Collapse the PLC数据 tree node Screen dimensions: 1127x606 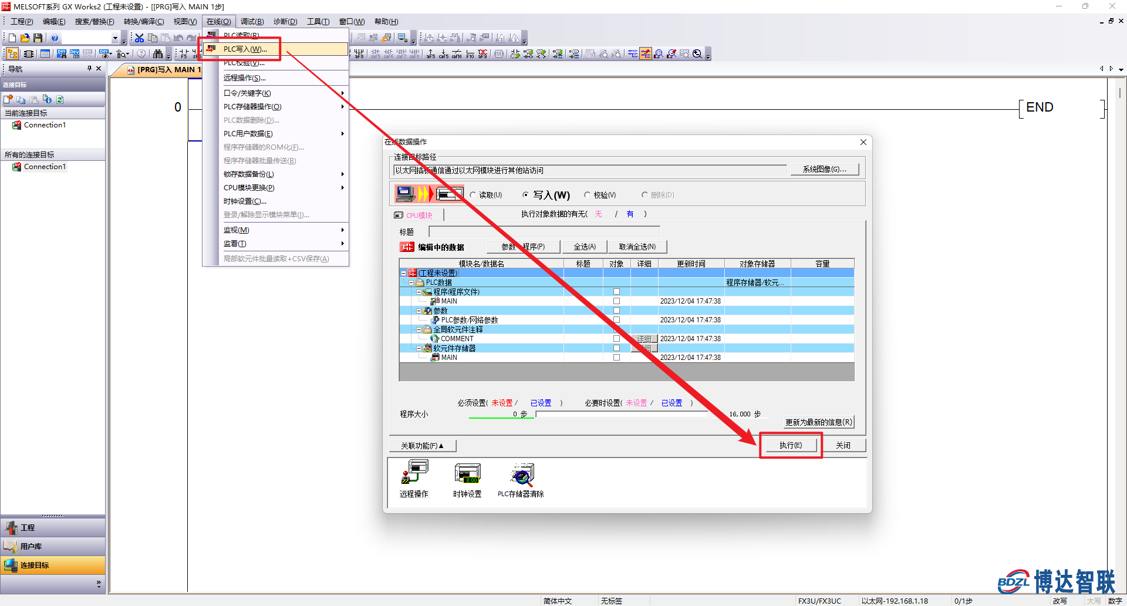point(411,282)
